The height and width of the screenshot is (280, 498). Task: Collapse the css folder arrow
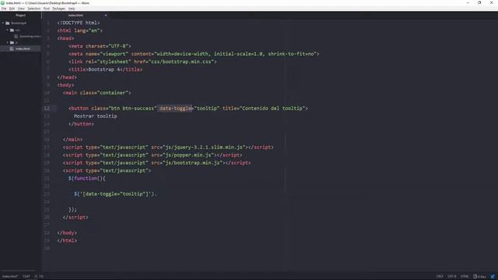(x=7, y=30)
